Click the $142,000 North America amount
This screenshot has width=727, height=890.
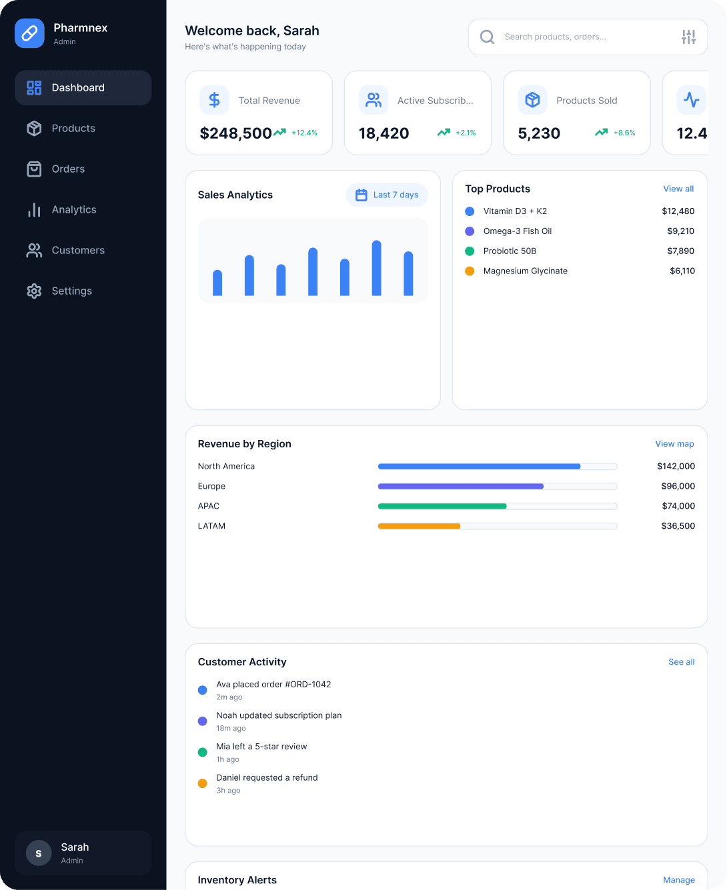(x=676, y=466)
